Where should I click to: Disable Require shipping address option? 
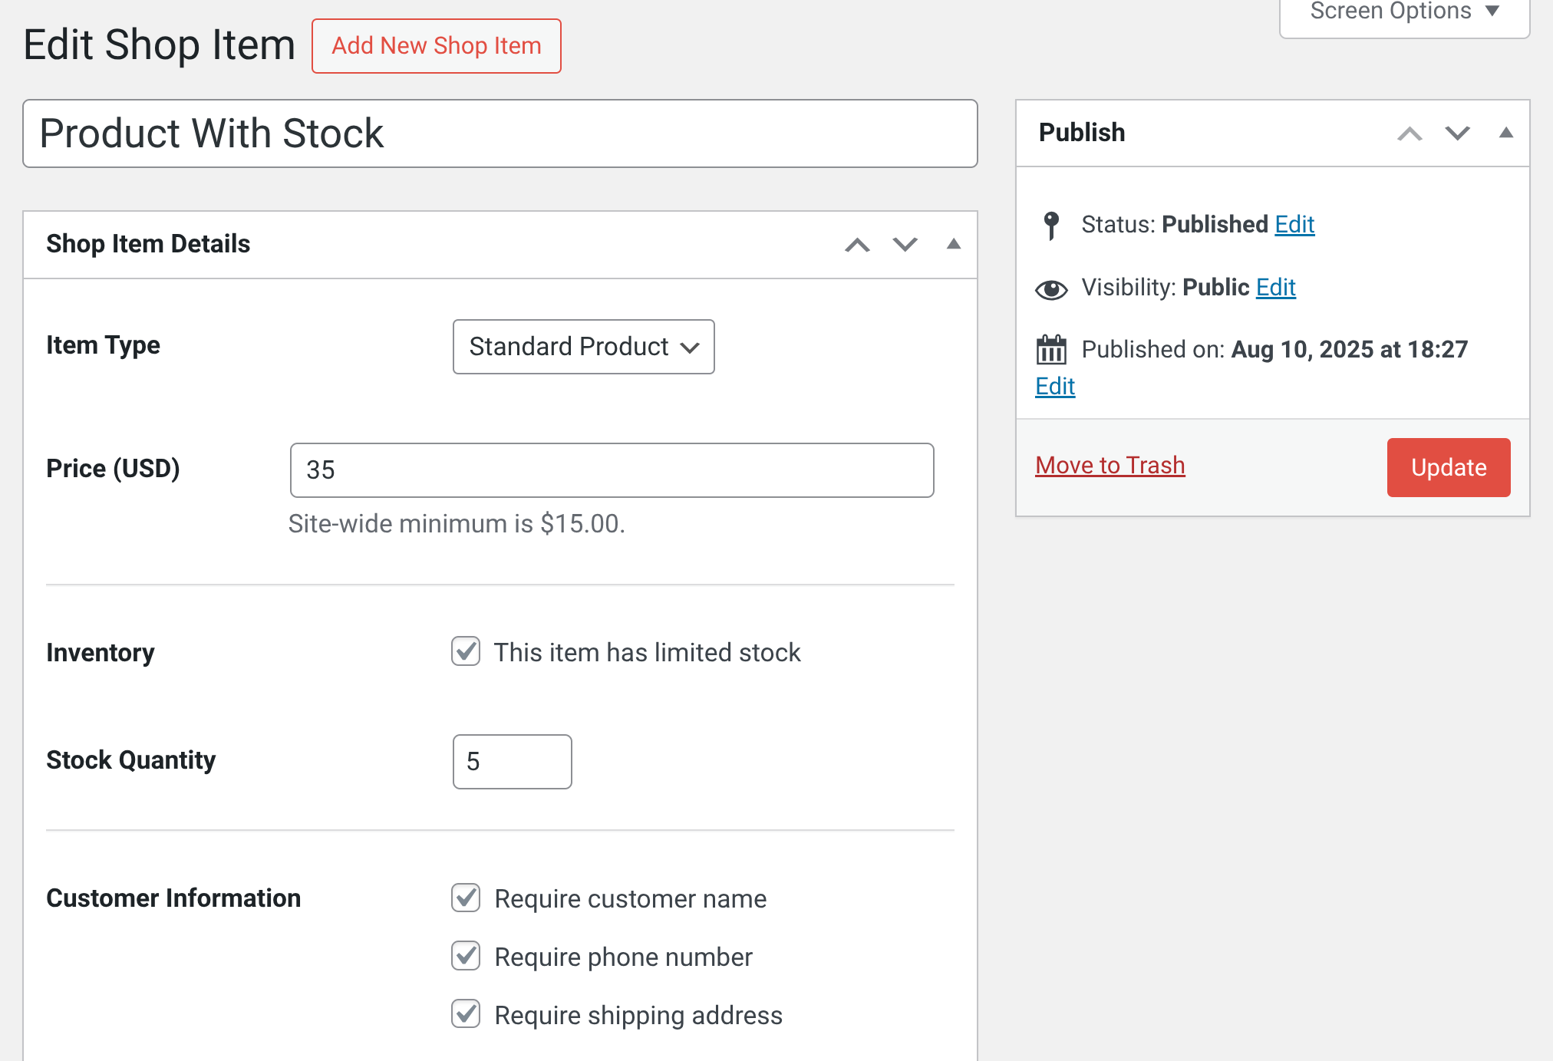pos(466,1014)
